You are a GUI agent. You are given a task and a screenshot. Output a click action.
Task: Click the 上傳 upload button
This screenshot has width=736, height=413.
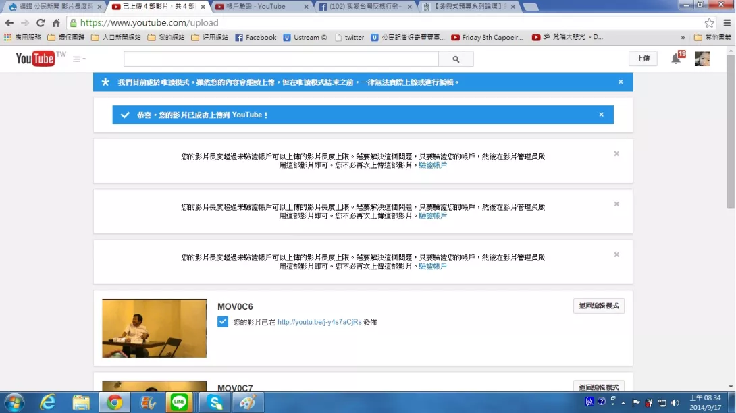pyautogui.click(x=643, y=59)
